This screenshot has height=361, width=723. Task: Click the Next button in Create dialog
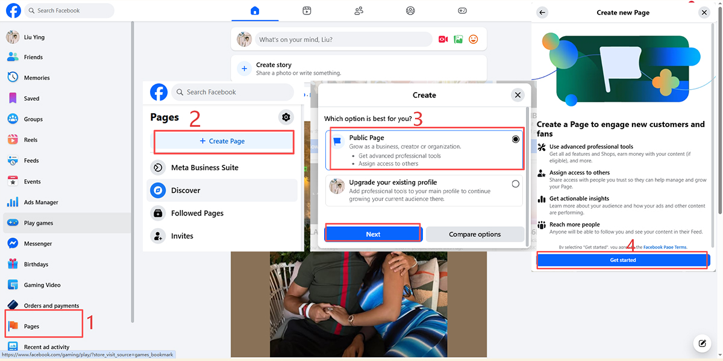coord(373,234)
